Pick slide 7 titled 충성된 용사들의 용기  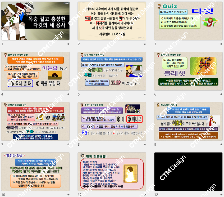pyautogui.click(x=35, y=121)
